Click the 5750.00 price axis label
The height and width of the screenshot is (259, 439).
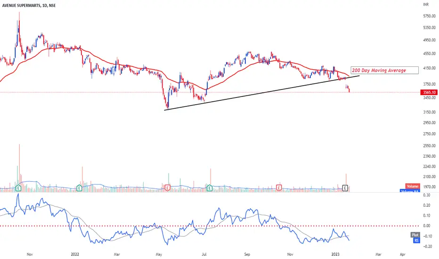pos(430,16)
